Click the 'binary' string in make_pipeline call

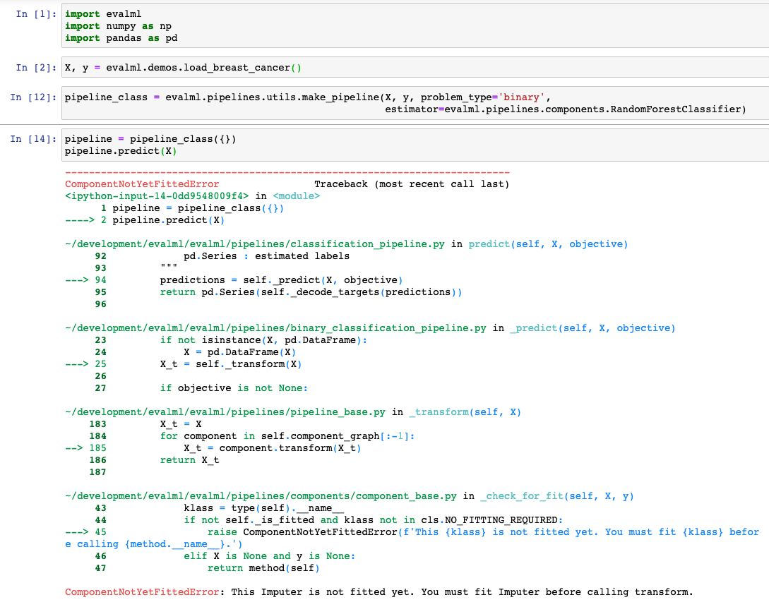click(x=521, y=97)
